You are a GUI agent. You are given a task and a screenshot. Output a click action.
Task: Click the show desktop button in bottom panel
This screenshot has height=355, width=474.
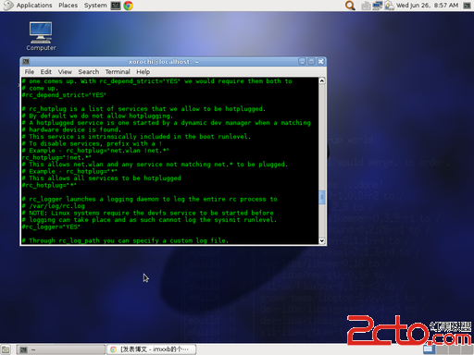[x=6, y=349]
